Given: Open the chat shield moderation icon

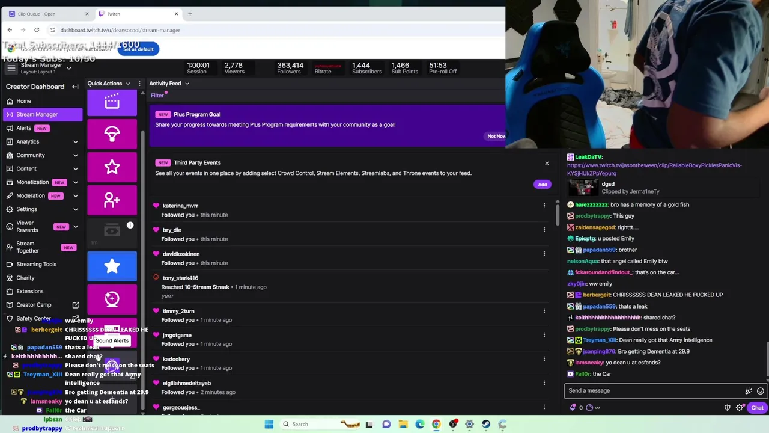Looking at the screenshot, I should (728, 408).
